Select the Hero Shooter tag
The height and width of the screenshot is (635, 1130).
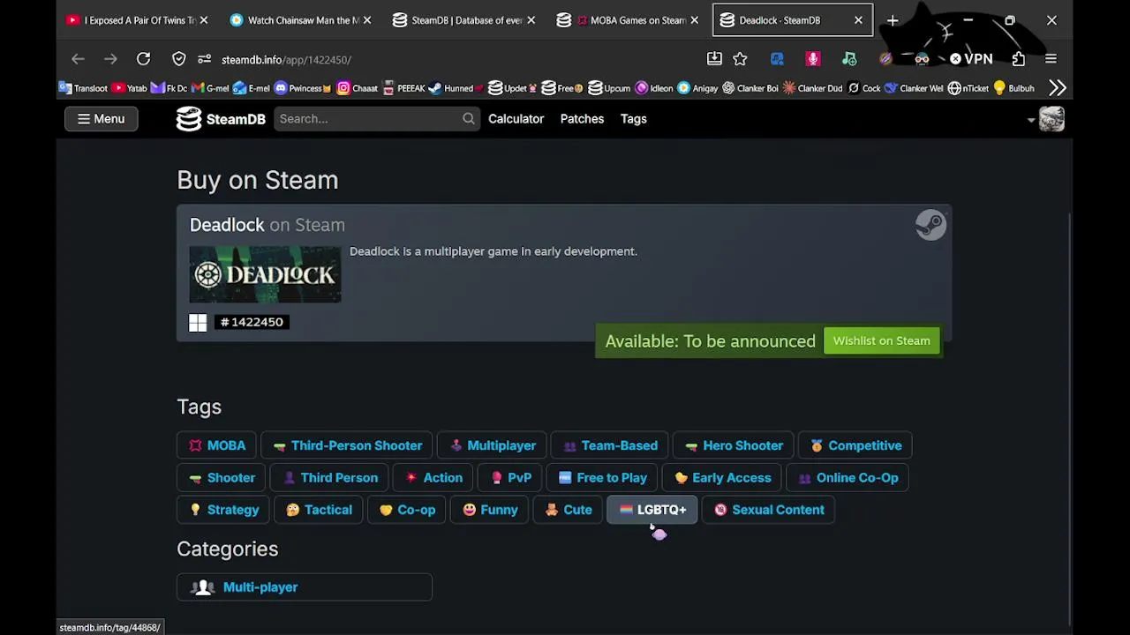(x=734, y=445)
